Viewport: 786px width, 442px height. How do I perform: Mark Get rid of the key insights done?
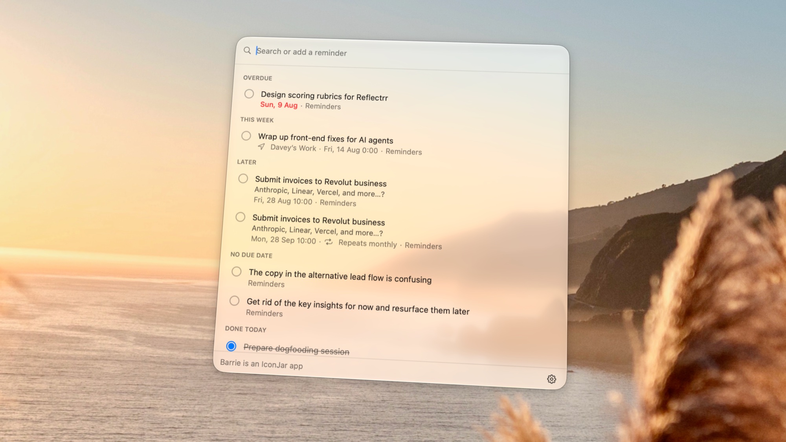tap(235, 301)
